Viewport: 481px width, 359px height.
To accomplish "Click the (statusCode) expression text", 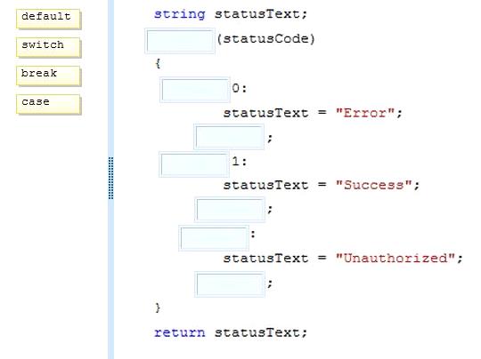I will click(265, 39).
